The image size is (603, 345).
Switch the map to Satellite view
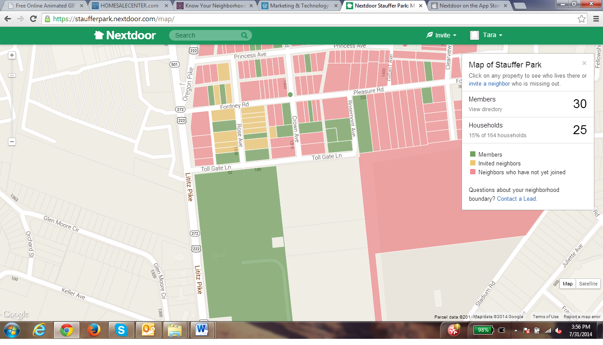(x=588, y=284)
